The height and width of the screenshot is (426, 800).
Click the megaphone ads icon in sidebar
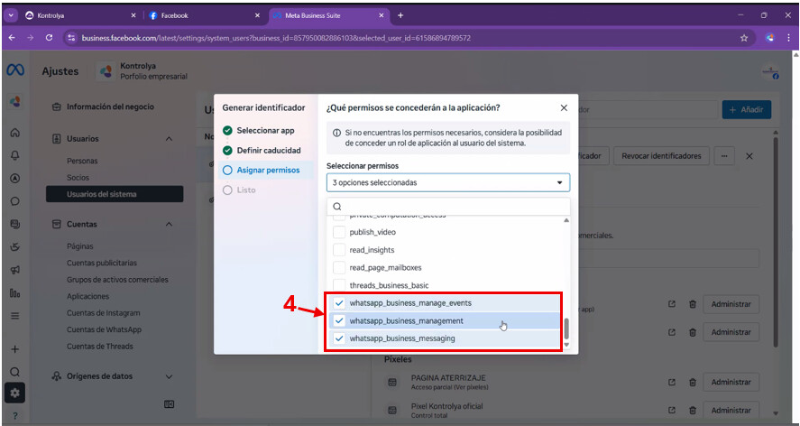coord(14,270)
